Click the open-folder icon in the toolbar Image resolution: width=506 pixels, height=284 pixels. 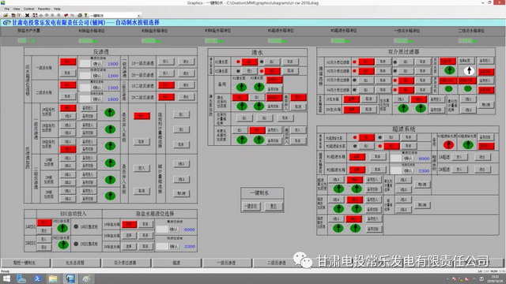click(x=6, y=16)
